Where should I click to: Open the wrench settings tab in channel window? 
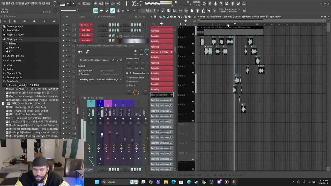pyautogui.click(x=87, y=52)
